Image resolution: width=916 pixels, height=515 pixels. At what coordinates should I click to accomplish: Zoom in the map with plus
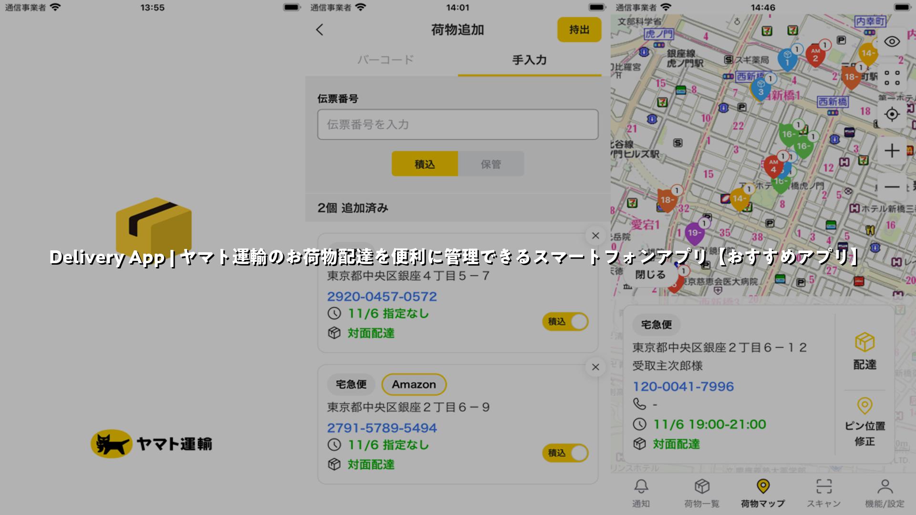point(892,151)
